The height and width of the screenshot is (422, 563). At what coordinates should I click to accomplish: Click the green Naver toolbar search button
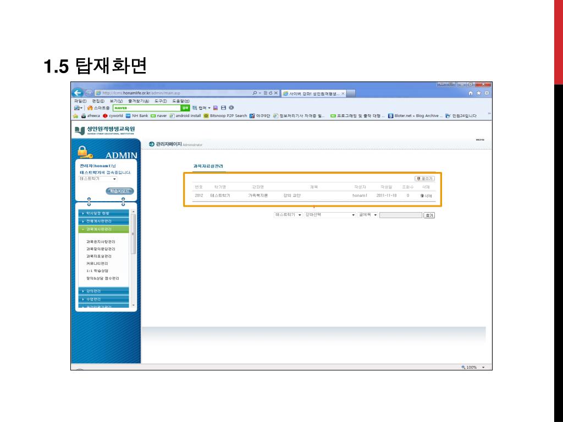pos(185,108)
